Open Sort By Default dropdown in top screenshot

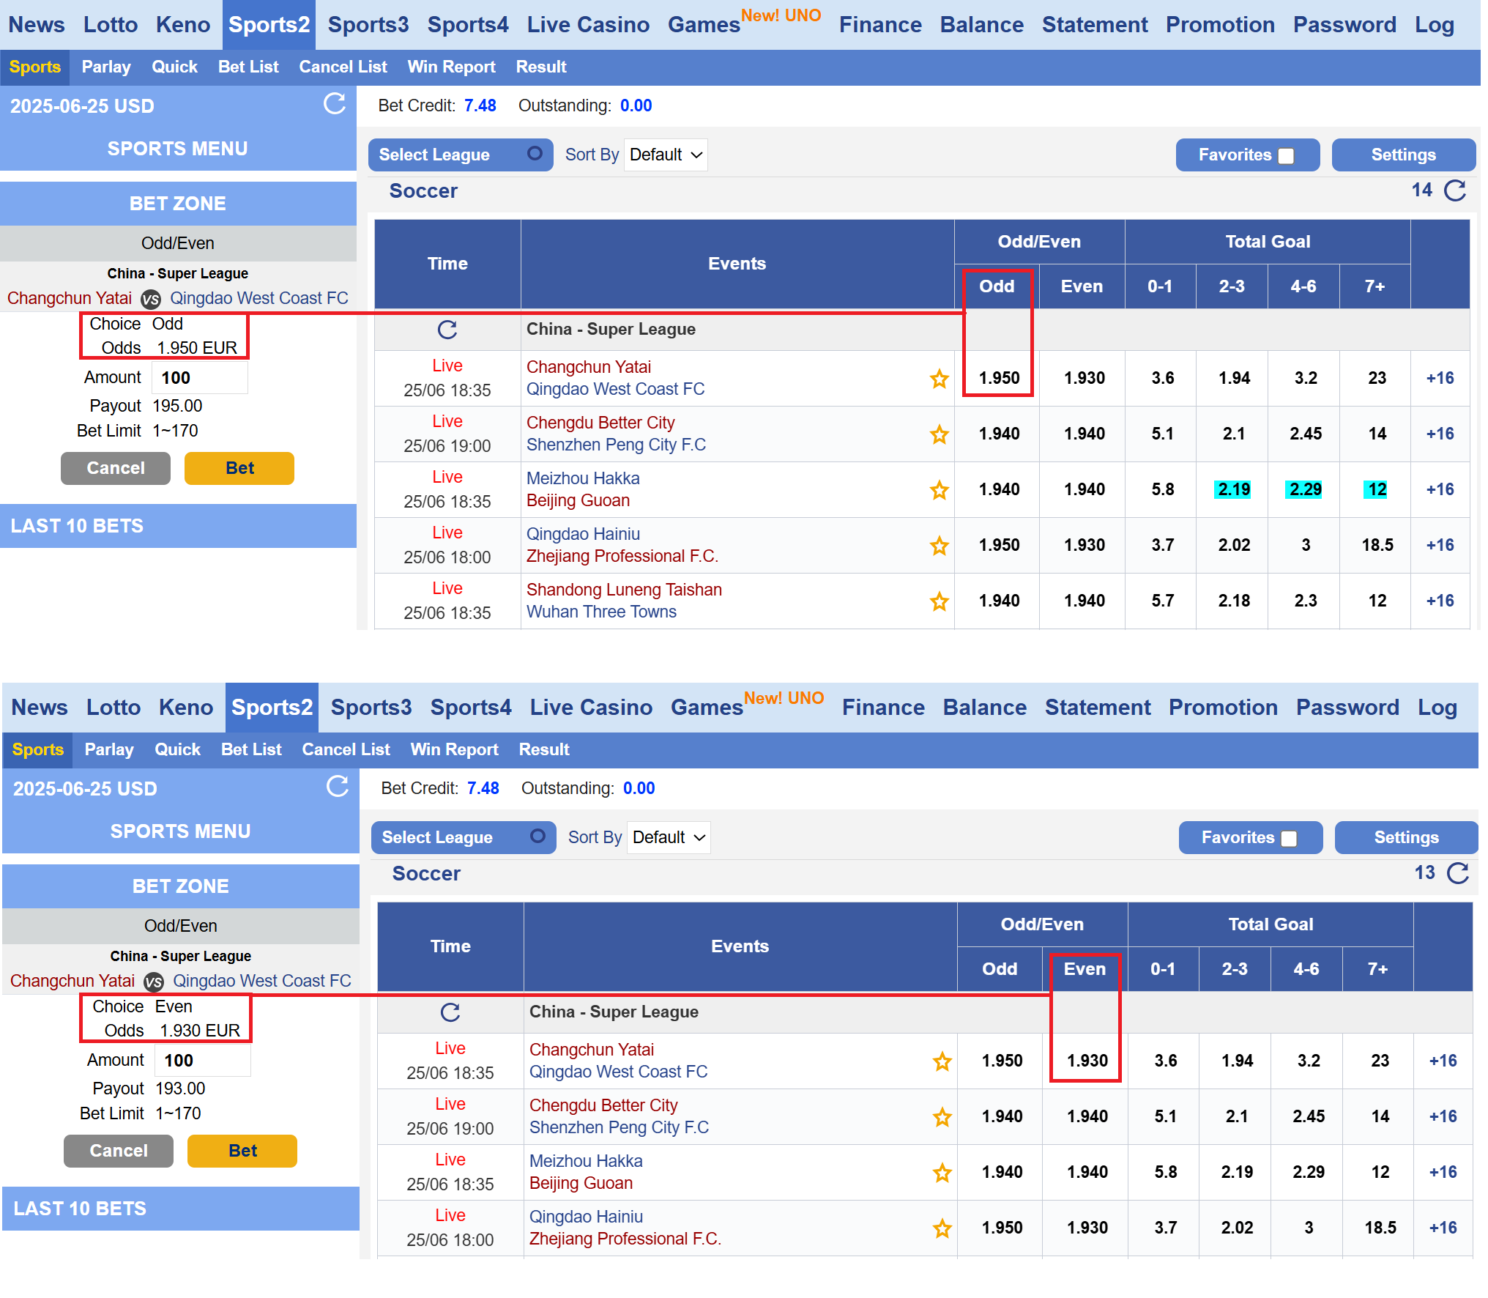point(666,155)
